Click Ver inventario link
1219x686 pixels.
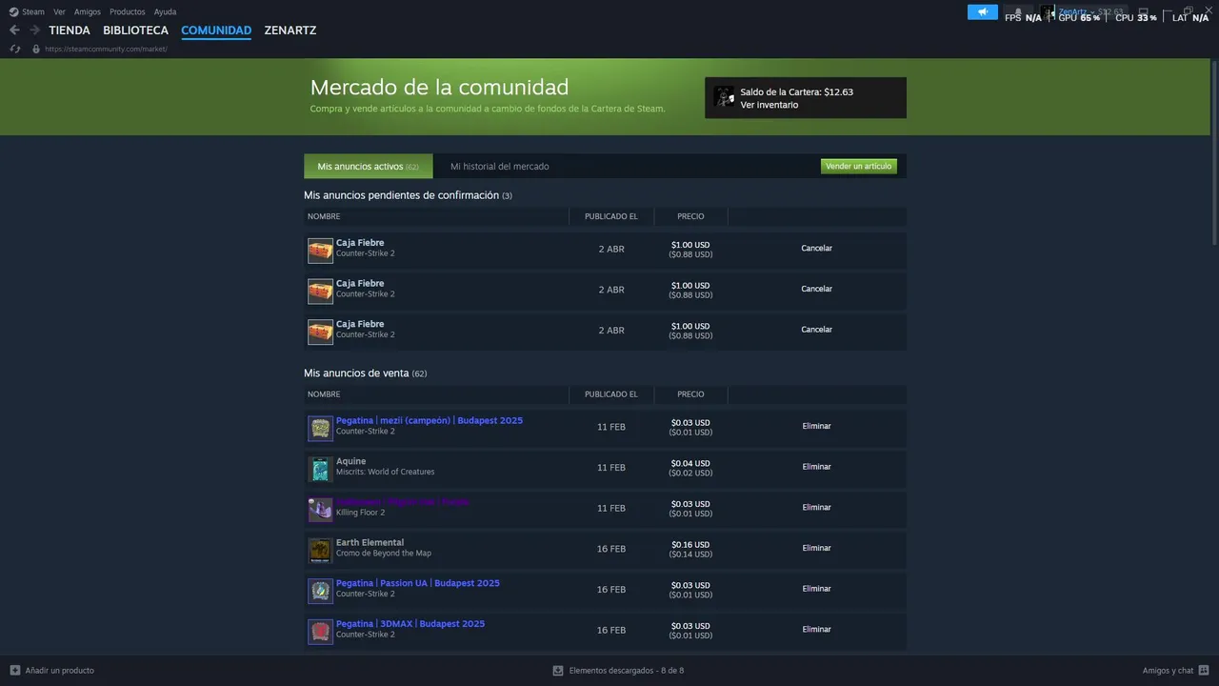tap(769, 105)
